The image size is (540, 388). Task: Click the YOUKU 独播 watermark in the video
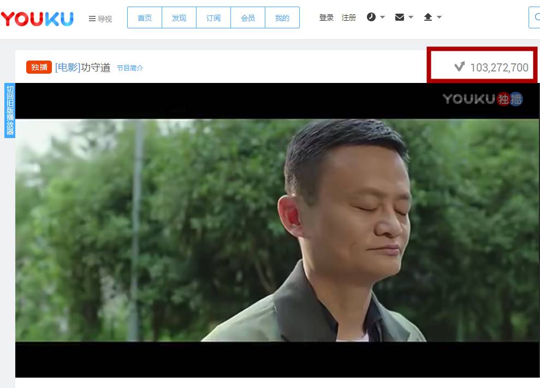pos(482,99)
